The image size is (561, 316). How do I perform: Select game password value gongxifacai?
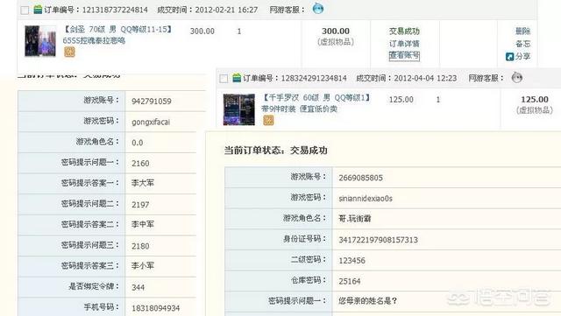point(151,122)
